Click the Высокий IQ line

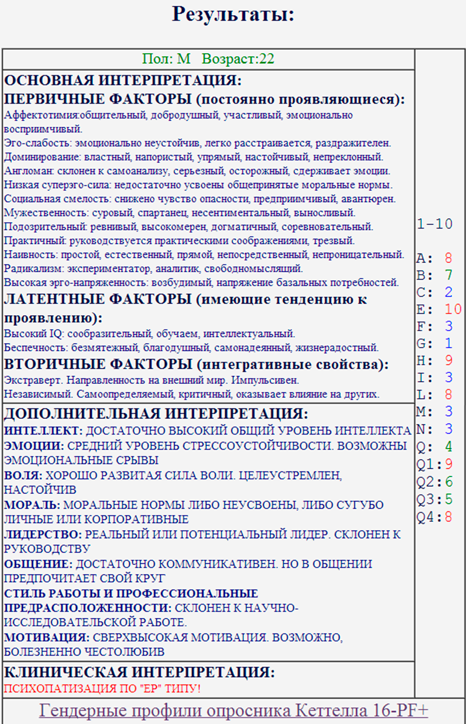tap(149, 334)
